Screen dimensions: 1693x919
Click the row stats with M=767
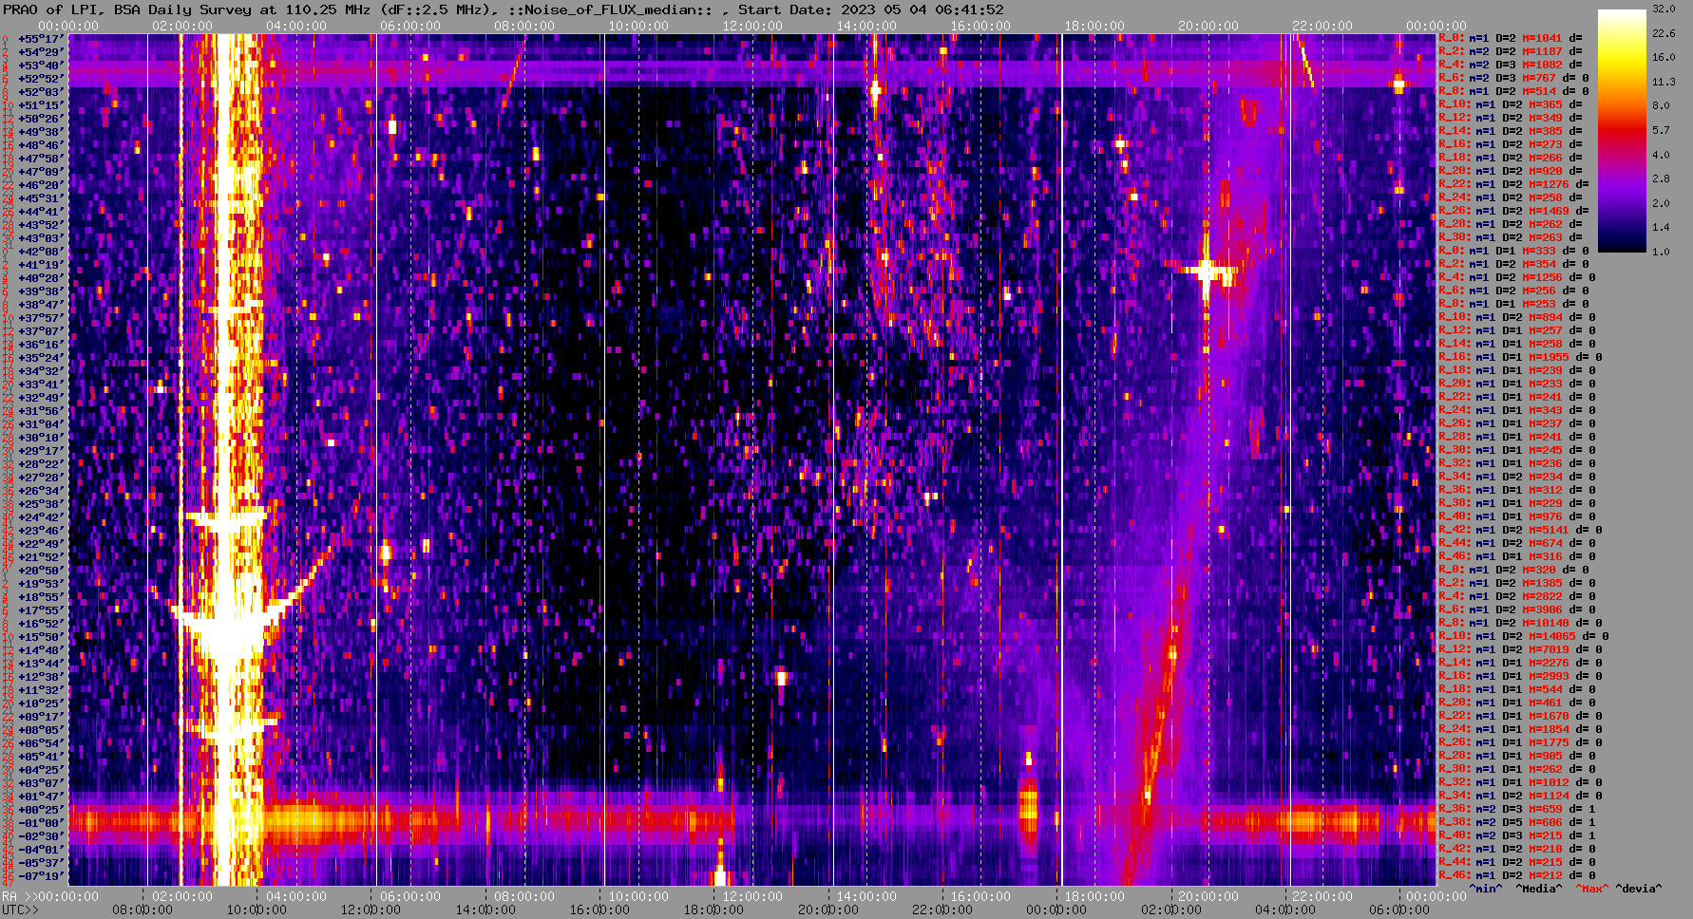click(1513, 78)
